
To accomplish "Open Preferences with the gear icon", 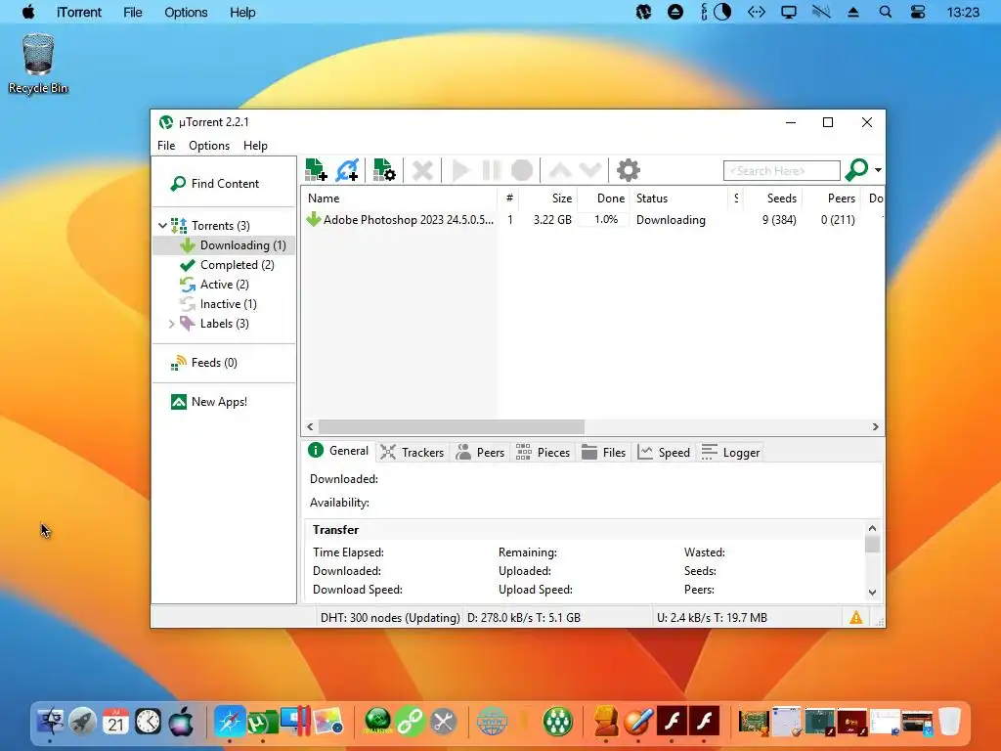I will point(629,170).
